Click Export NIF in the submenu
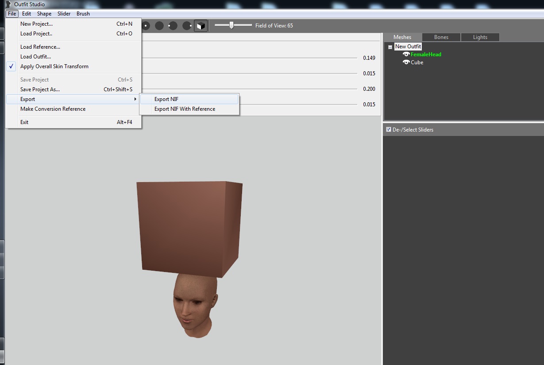Image resolution: width=544 pixels, height=365 pixels. pyautogui.click(x=189, y=99)
